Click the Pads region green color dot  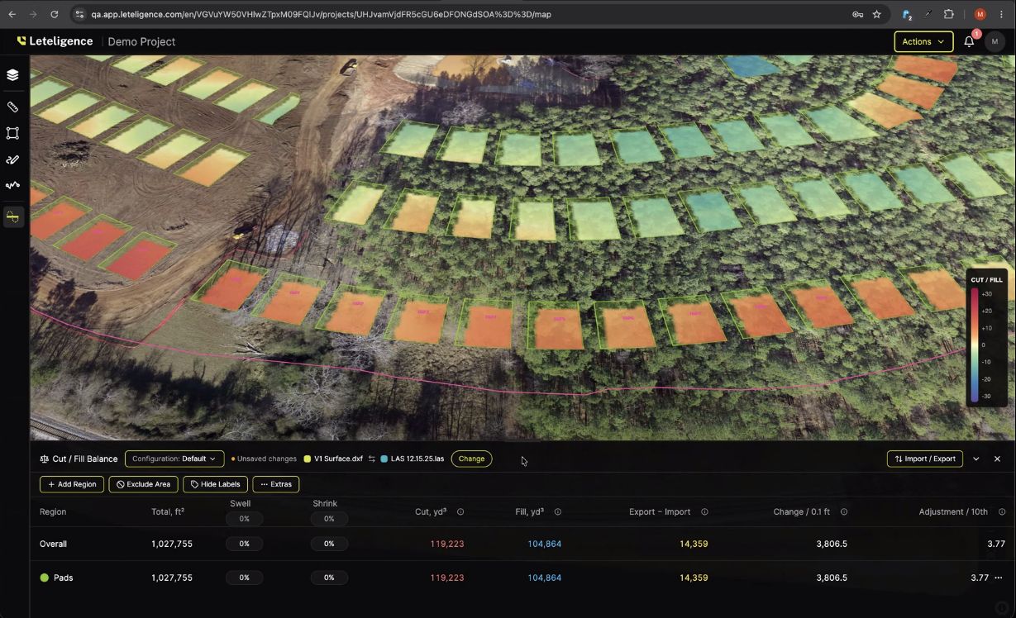point(45,578)
